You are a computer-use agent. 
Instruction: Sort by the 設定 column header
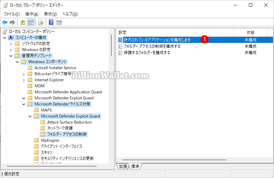click(175, 32)
